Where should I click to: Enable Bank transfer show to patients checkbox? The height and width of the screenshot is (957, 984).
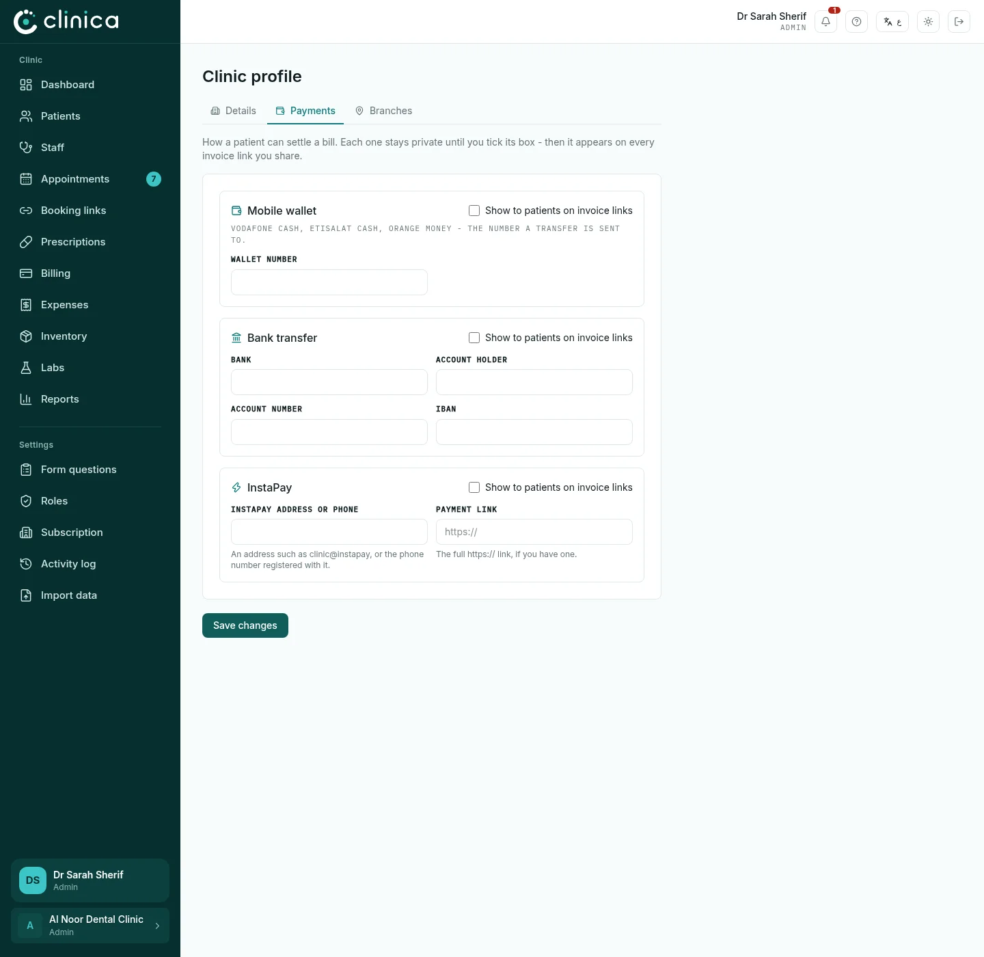[474, 338]
